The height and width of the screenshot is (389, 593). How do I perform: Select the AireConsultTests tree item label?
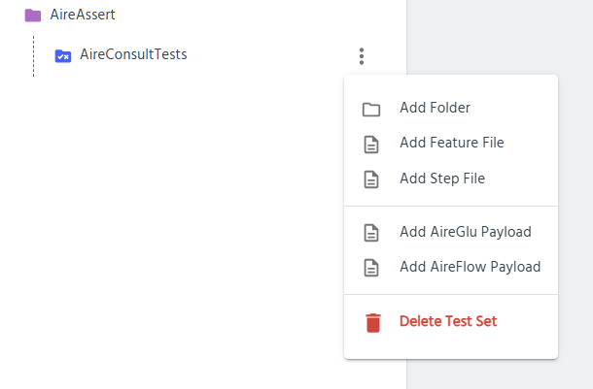coord(133,54)
